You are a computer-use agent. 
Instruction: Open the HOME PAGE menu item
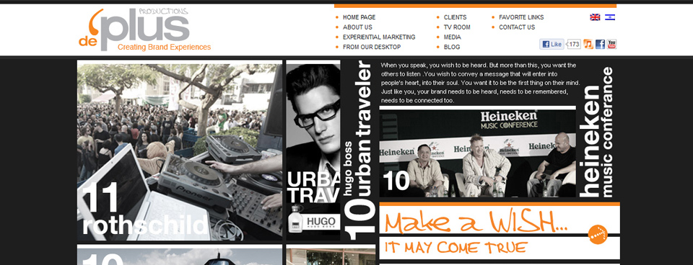point(359,17)
